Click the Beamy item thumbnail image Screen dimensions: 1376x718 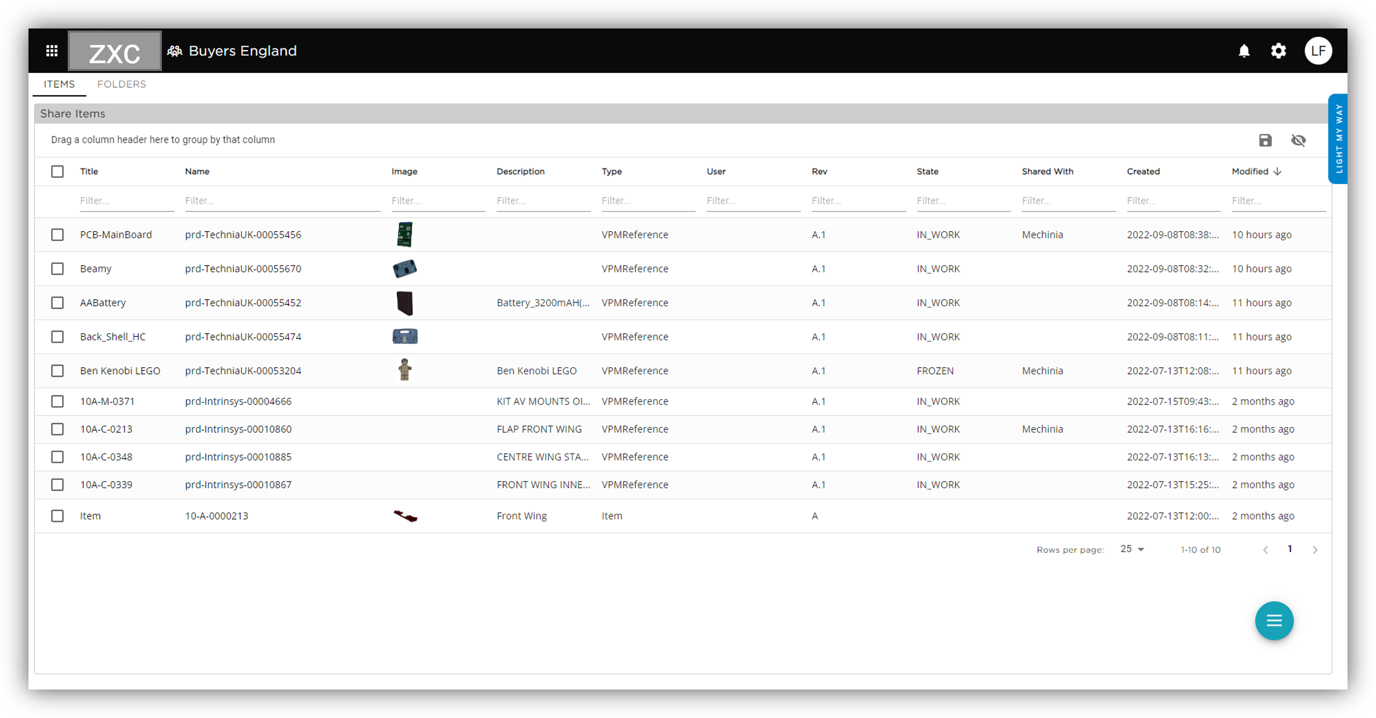(405, 269)
